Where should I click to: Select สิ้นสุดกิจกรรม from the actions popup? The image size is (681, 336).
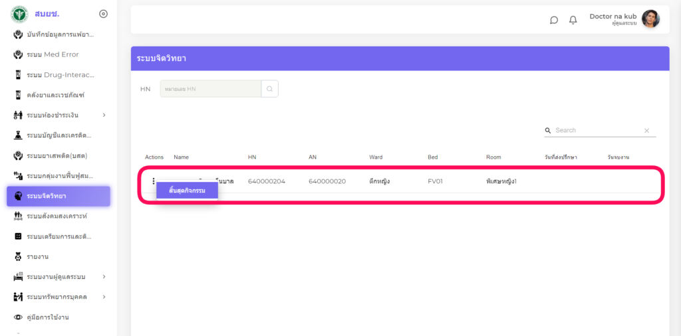point(187,191)
